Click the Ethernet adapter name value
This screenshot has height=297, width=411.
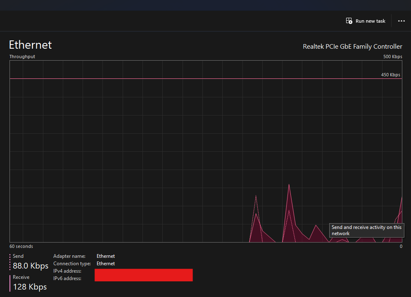(x=106, y=256)
